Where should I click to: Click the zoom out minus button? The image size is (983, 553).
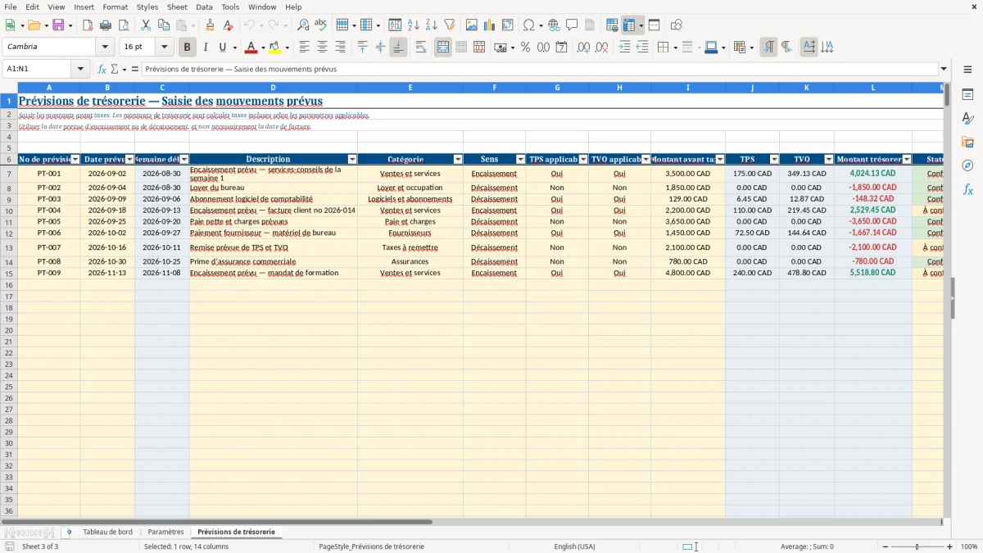pyautogui.click(x=886, y=546)
